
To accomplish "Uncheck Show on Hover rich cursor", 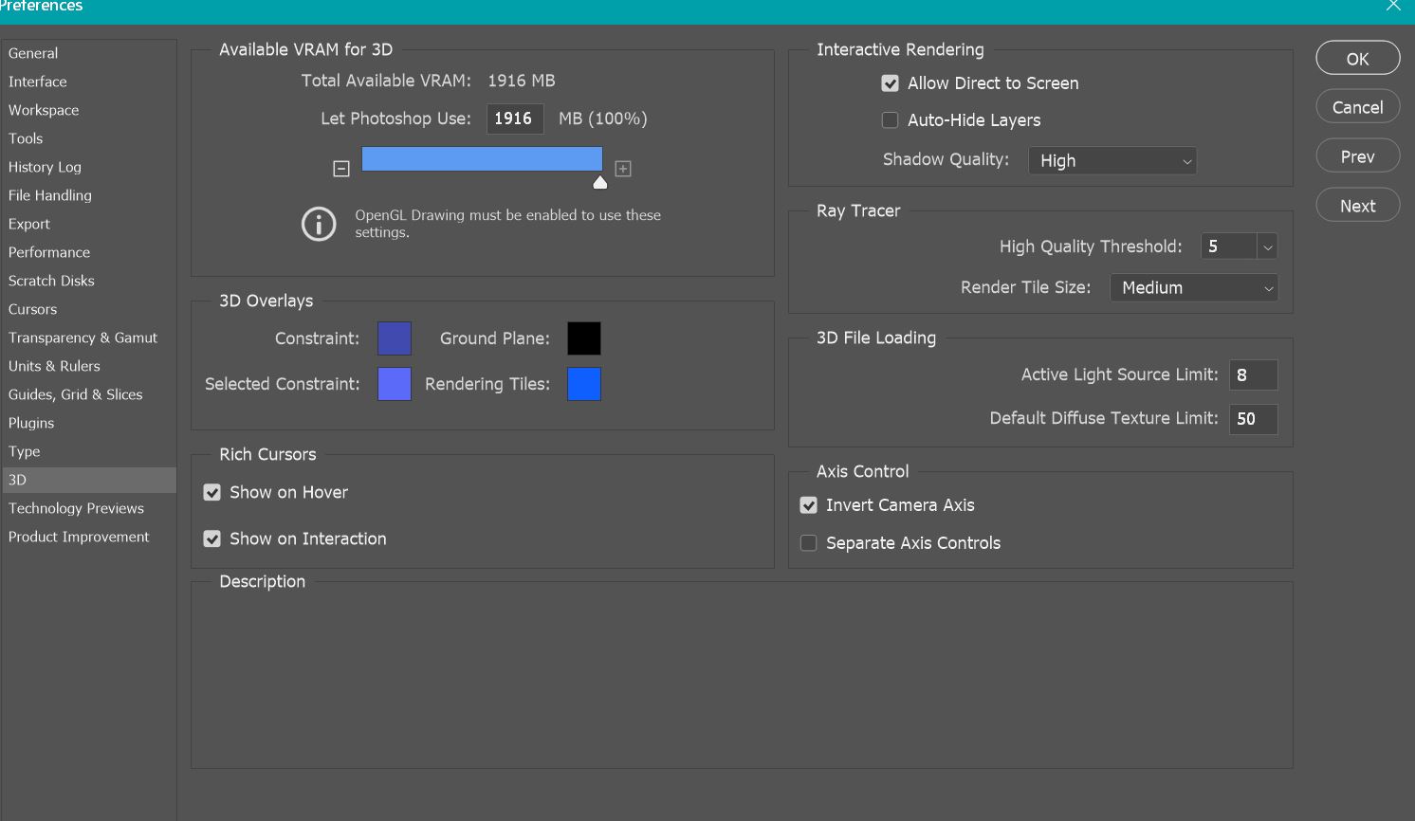I will [212, 493].
